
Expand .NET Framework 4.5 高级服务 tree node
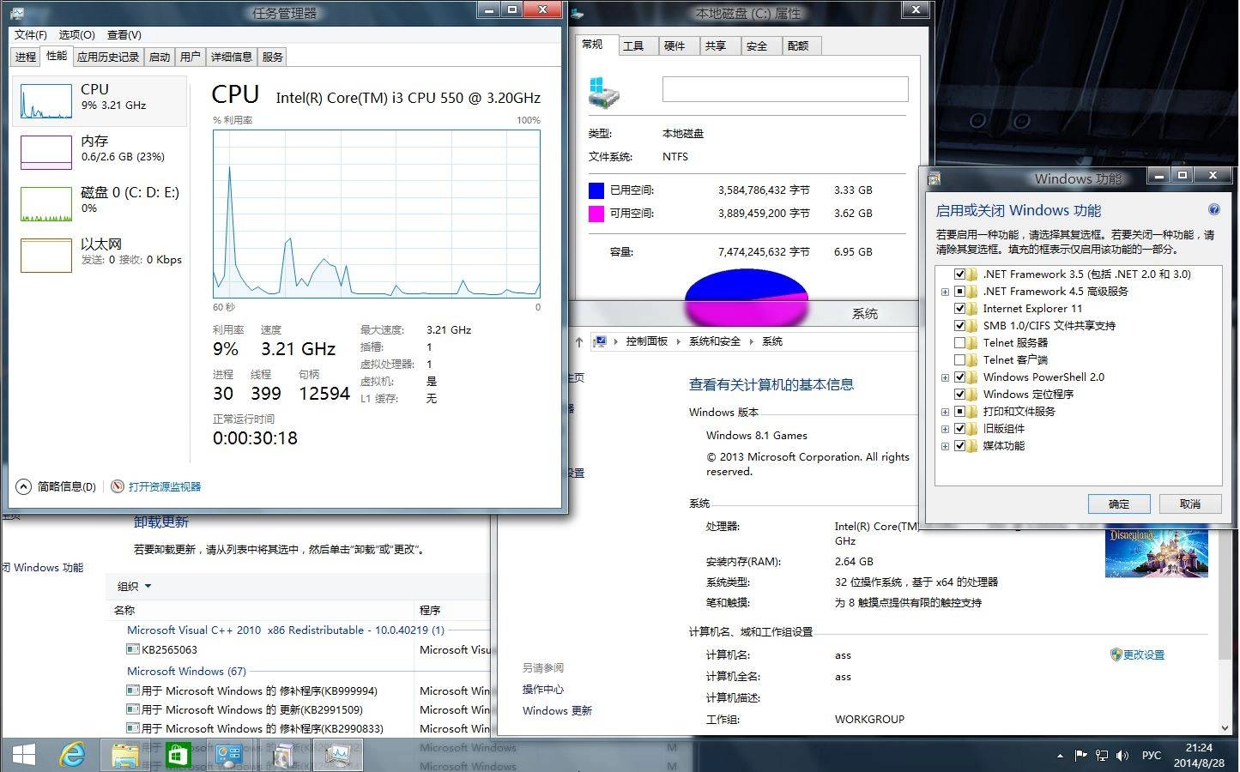point(945,292)
